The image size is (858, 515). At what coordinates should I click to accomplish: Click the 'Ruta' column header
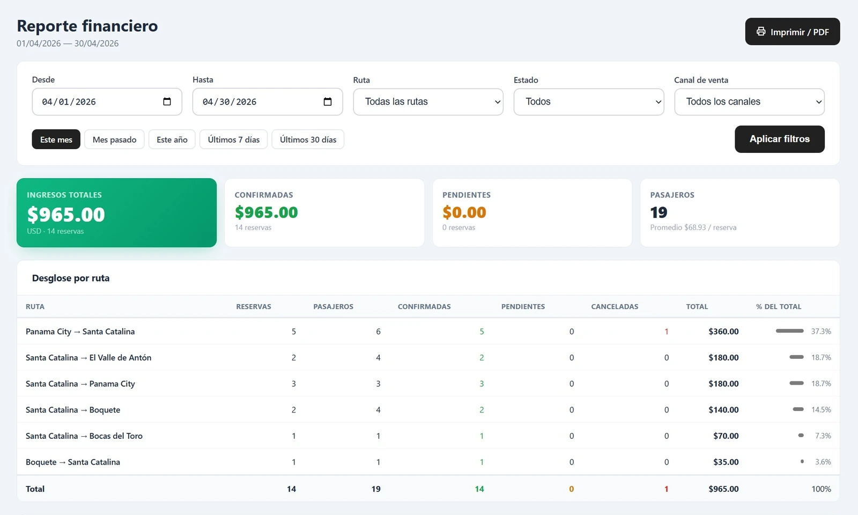point(35,307)
